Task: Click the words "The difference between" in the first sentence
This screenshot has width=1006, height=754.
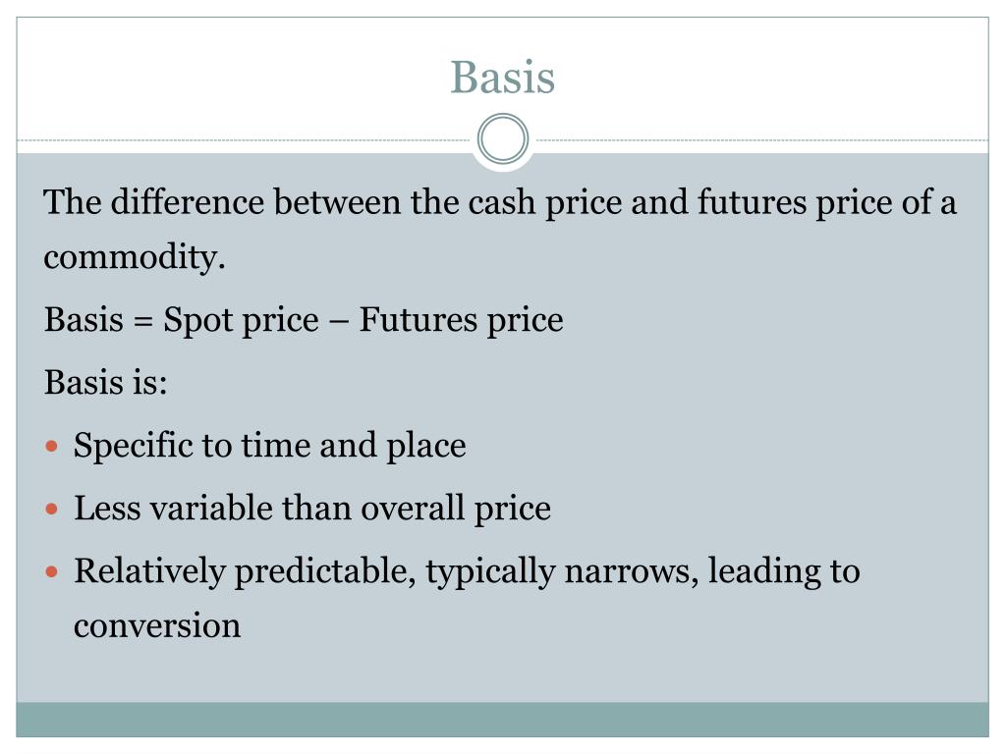Action: pyautogui.click(x=222, y=202)
